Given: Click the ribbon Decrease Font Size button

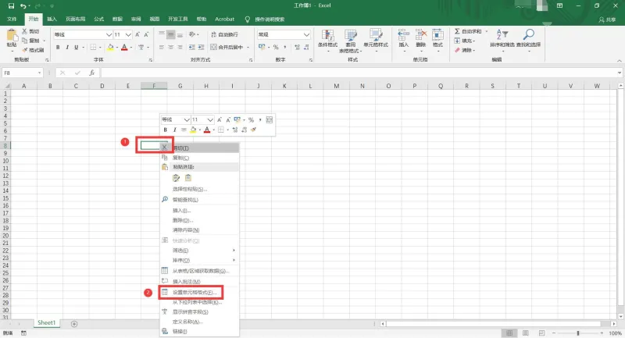Looking at the screenshot, I should coord(146,34).
